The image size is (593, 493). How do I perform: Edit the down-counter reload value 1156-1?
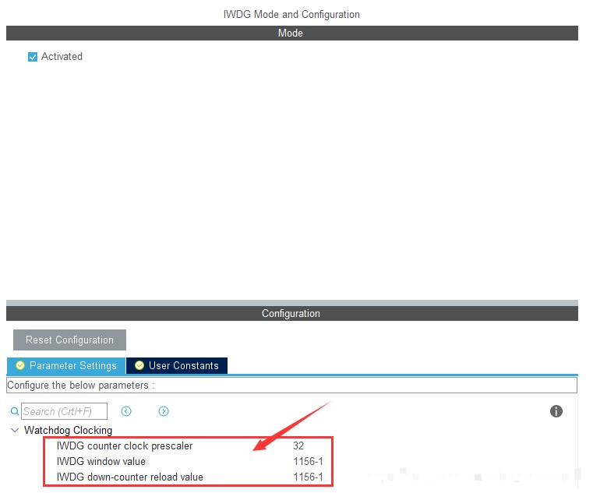(x=308, y=477)
